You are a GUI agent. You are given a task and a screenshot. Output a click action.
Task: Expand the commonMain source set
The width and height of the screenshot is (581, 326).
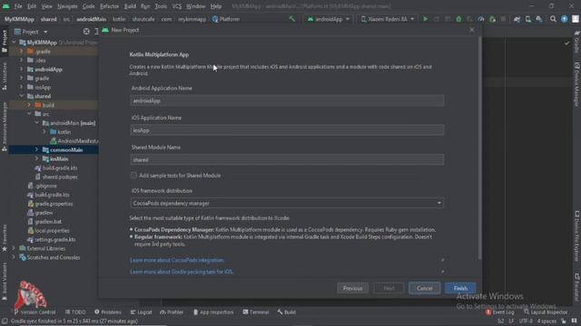pos(36,149)
